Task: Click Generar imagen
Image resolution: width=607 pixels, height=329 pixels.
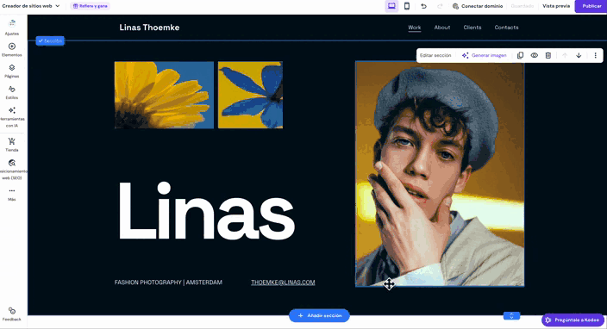Action: (x=484, y=55)
